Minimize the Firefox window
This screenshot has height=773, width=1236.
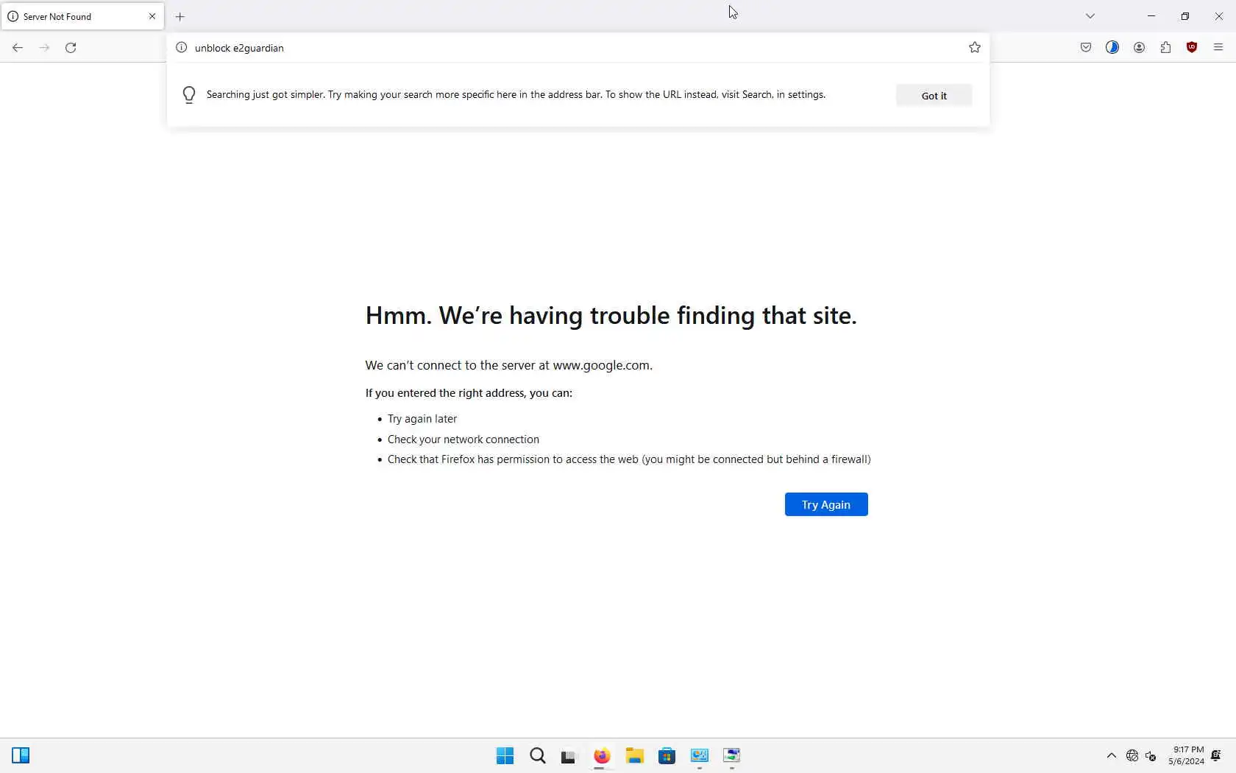pyautogui.click(x=1151, y=16)
